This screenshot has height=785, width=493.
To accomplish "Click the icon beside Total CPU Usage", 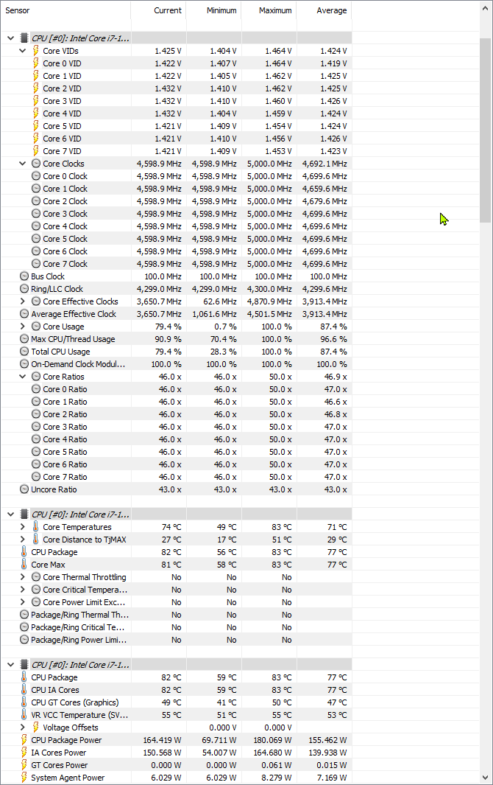I will [x=24, y=352].
